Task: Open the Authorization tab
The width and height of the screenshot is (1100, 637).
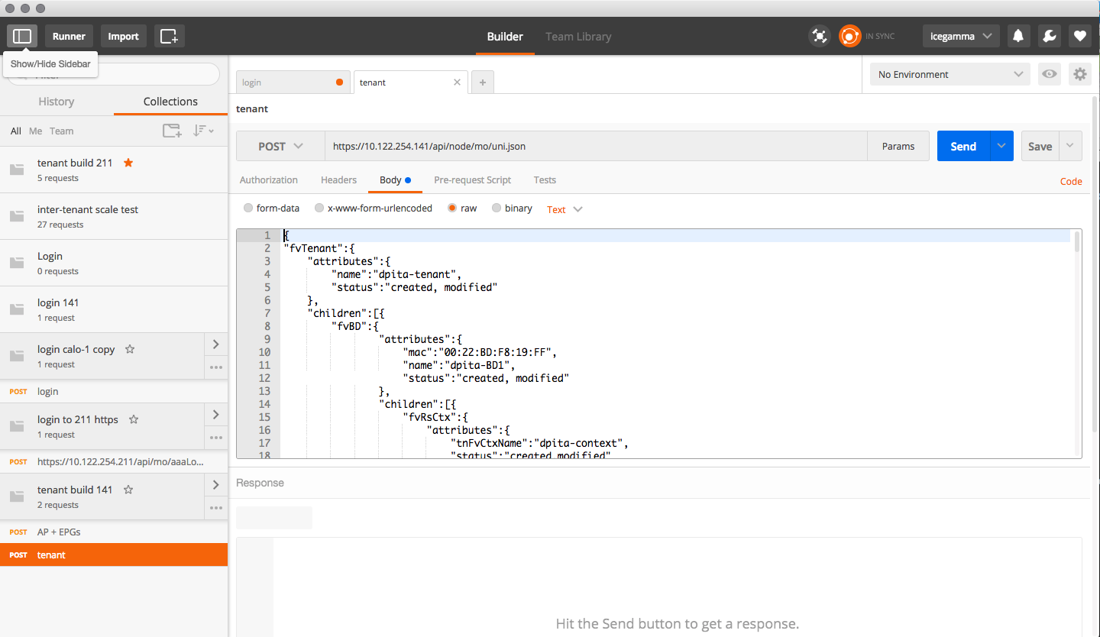Action: [x=269, y=179]
